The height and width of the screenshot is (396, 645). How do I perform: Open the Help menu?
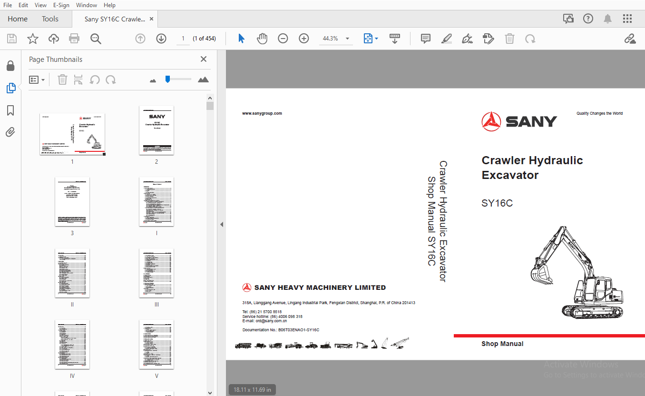point(109,5)
